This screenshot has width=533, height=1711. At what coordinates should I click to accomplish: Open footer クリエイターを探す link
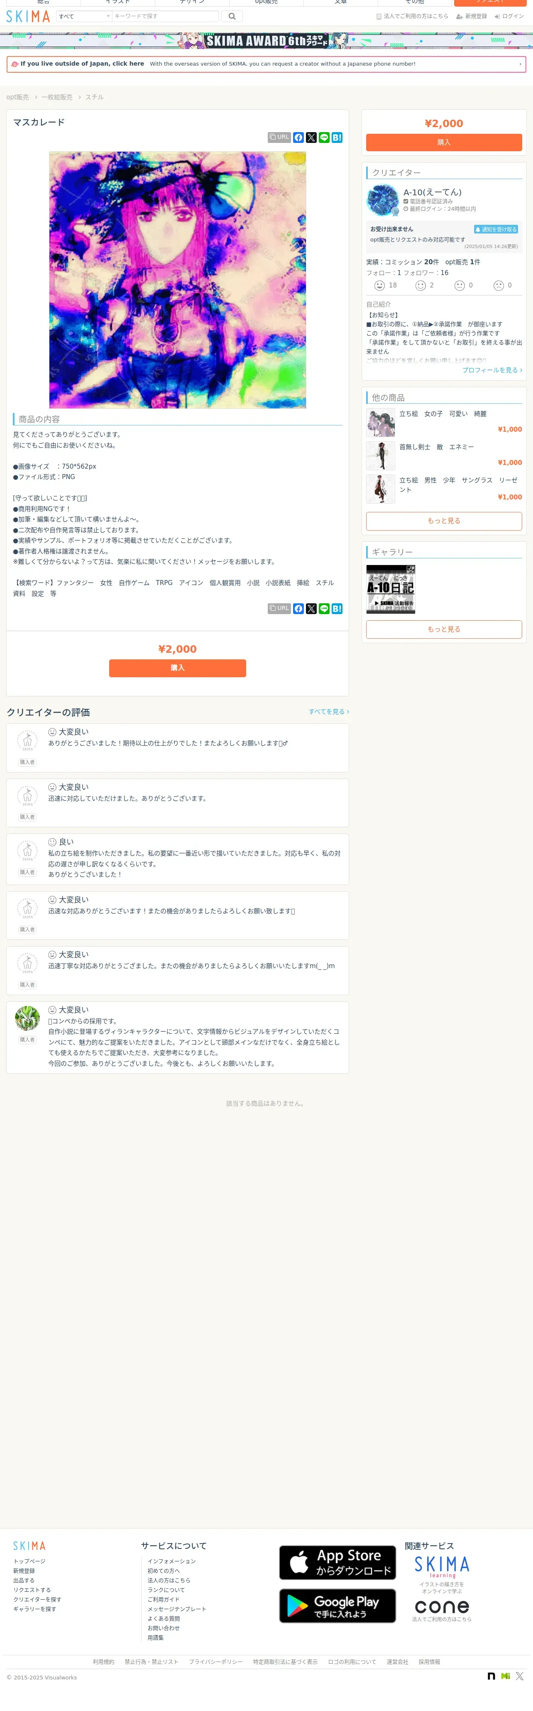click(x=37, y=1599)
